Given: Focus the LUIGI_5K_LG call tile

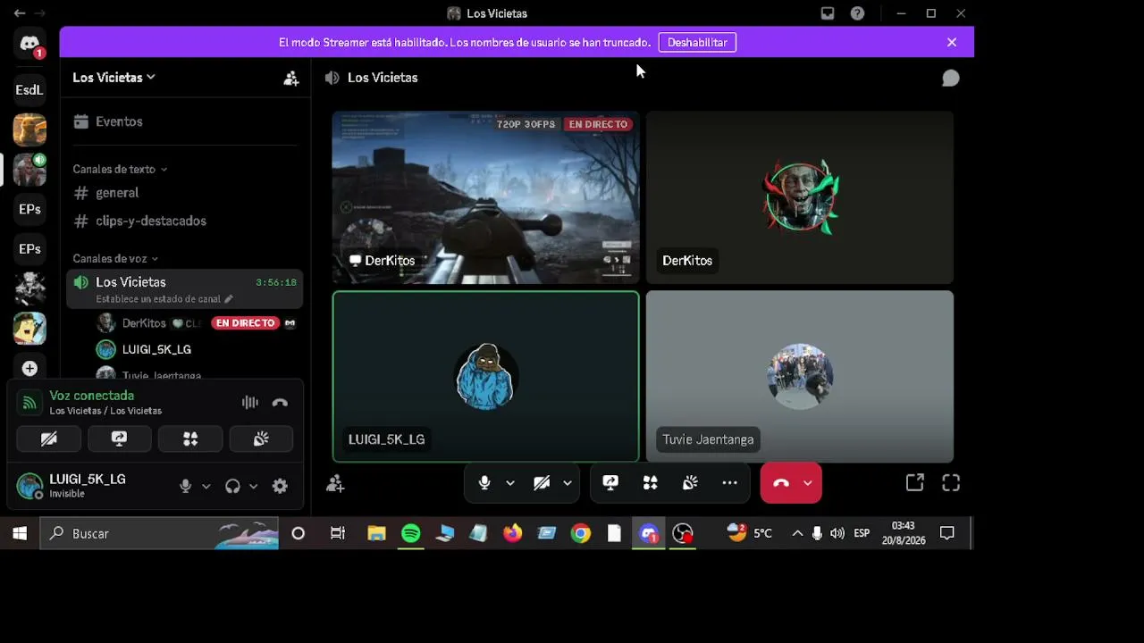Looking at the screenshot, I should (x=485, y=376).
